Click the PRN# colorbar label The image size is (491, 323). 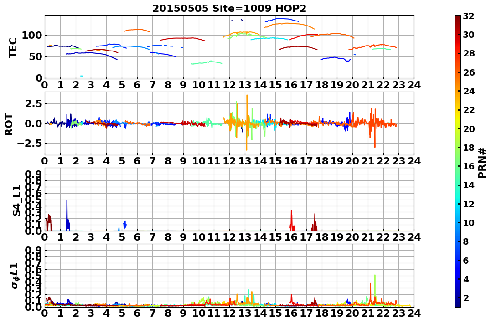tap(482, 163)
